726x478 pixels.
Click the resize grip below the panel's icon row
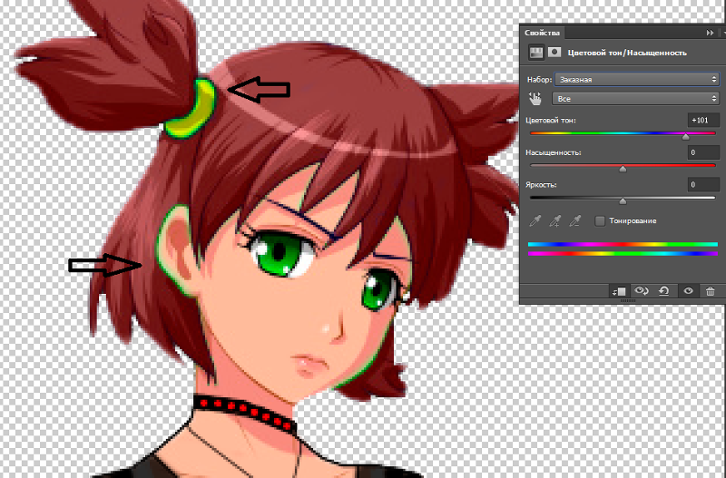click(627, 301)
